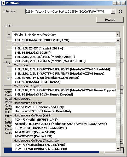Choose 1.6L Z6 Mazda3 2013+ Denso Crypted
This screenshot has width=127, height=157.
click(x=64, y=94)
